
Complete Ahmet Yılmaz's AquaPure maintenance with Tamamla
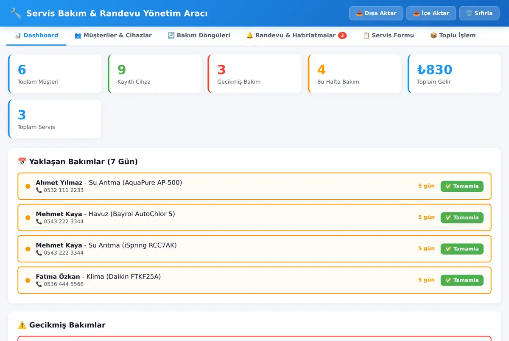tap(462, 186)
